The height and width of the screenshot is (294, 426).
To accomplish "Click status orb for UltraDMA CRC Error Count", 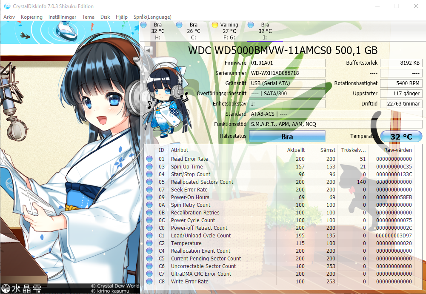I will pos(149,274).
